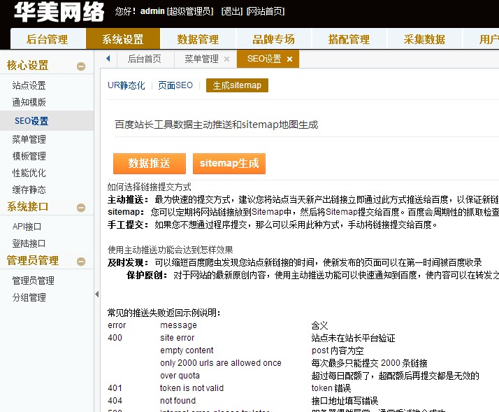Open the 品牌专场 top navigation tab
The height and width of the screenshot is (412, 499).
coord(274,39)
